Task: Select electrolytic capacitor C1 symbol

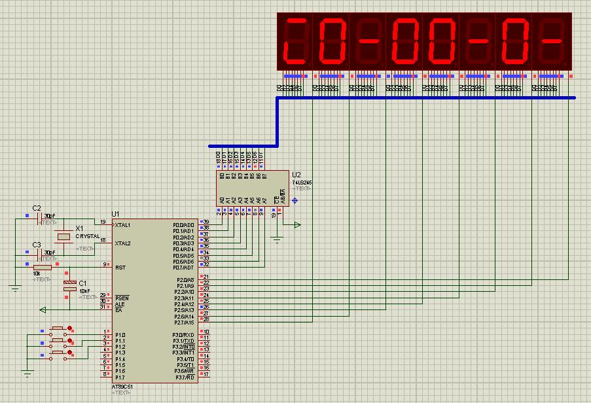Action: click(70, 285)
